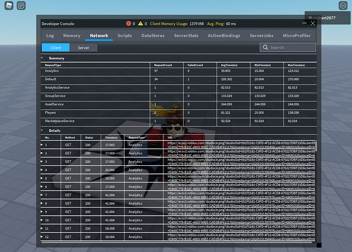
Task: Select the AssetService summary row label
Action: click(54, 104)
